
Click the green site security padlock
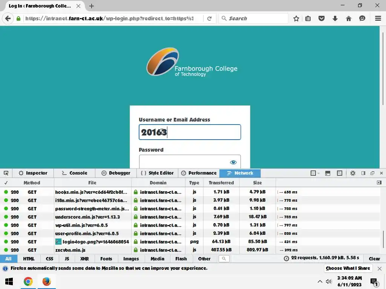[18, 18]
